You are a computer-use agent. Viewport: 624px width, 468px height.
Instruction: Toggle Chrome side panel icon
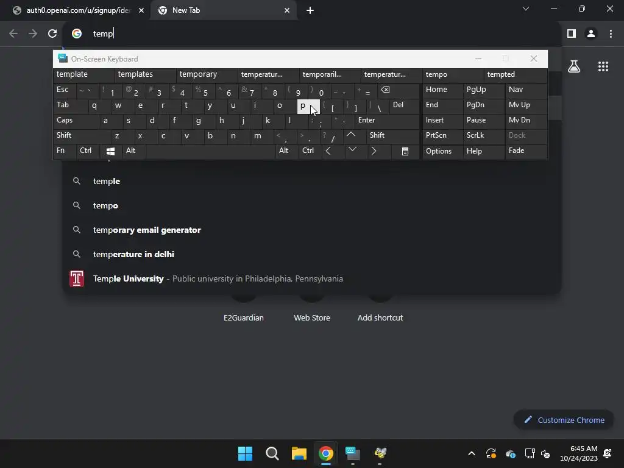click(x=572, y=34)
